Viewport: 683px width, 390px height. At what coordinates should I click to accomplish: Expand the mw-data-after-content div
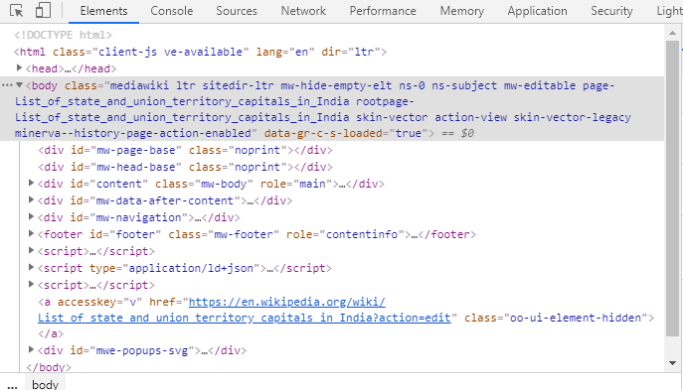coord(31,200)
